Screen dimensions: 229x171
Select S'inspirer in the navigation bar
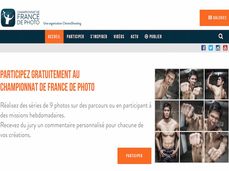[99, 36]
